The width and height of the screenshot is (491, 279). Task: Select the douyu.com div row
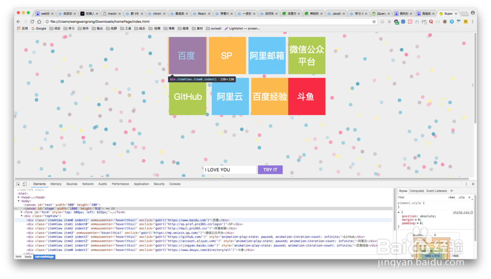pyautogui.click(x=204, y=250)
